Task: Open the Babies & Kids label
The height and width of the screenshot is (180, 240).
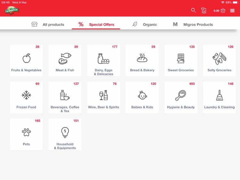Action: point(142,107)
